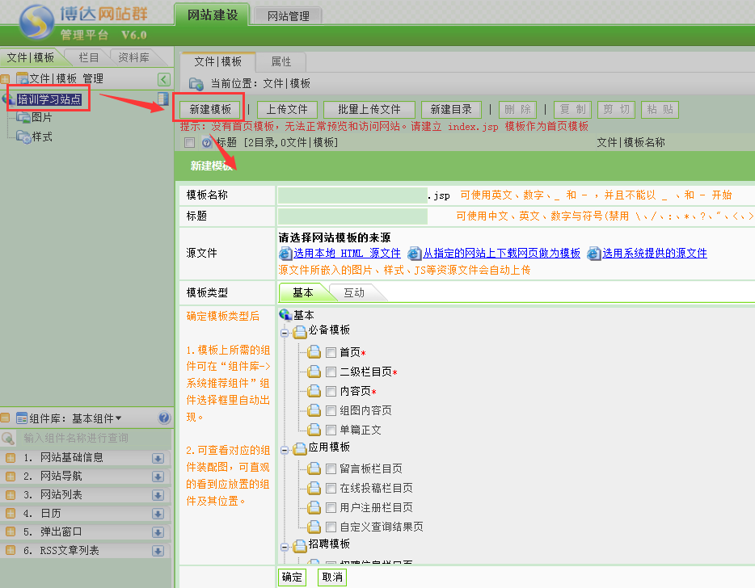Collapse the 应用模板 tree node
This screenshot has height=588, width=755.
tap(285, 448)
